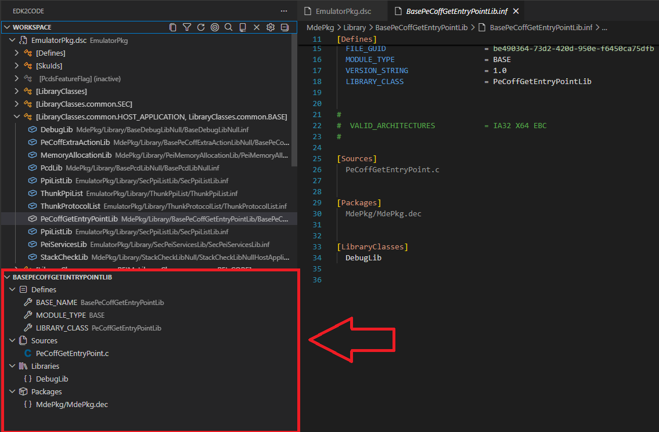Click MdePkg/MdePkg.dec line in editor
The width and height of the screenshot is (659, 432).
383,214
